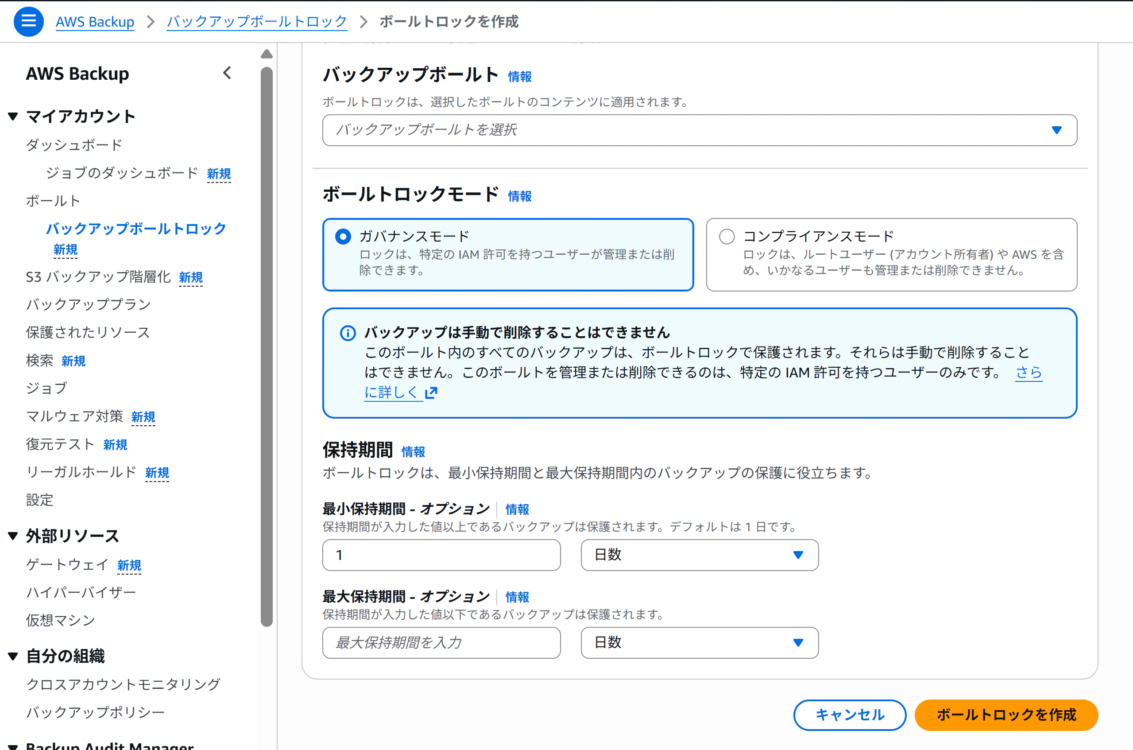Select the ガバナンスモード radio option
The image size is (1133, 750).
point(343,237)
